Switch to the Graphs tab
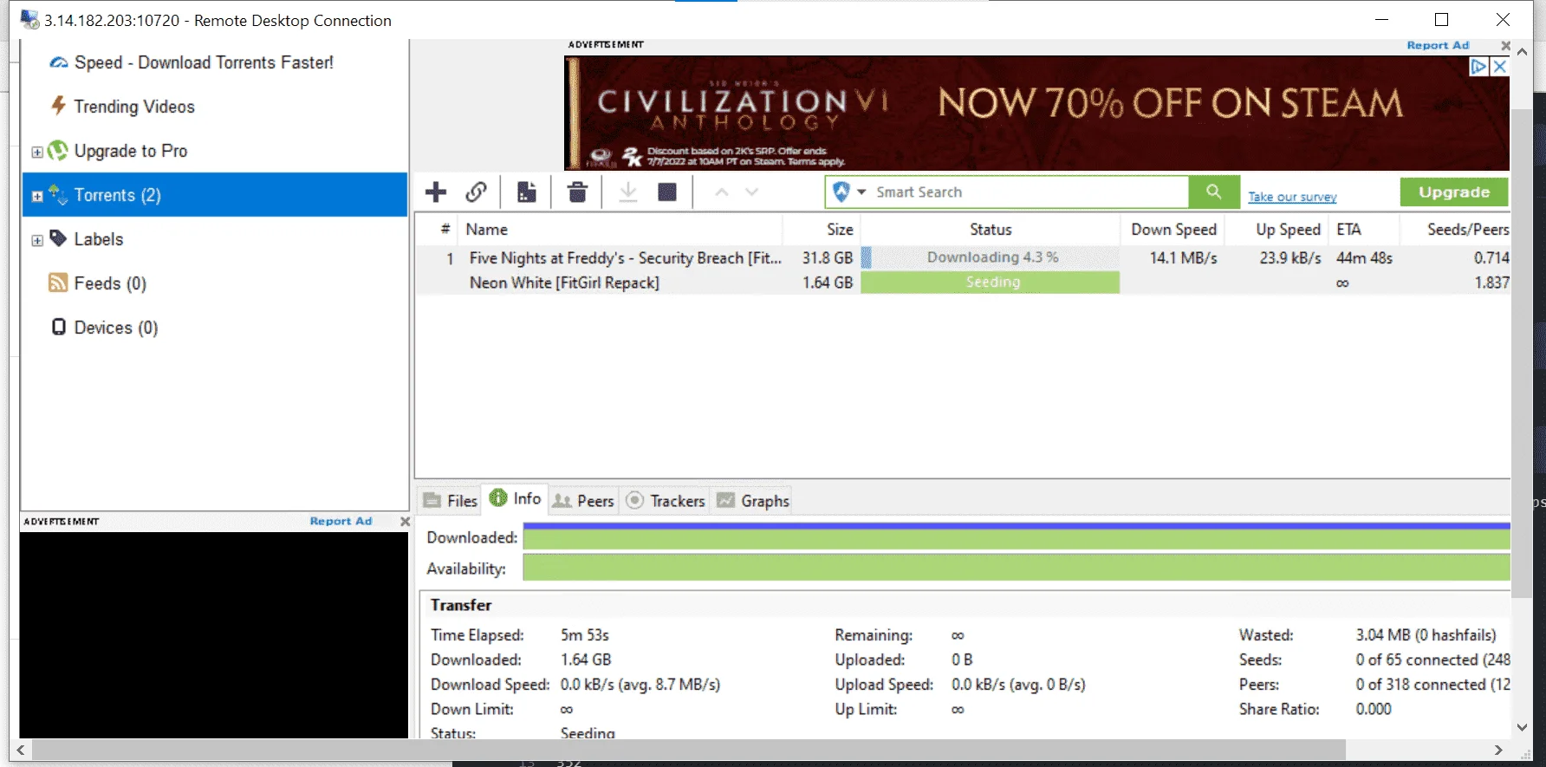The image size is (1546, 767). 753,501
